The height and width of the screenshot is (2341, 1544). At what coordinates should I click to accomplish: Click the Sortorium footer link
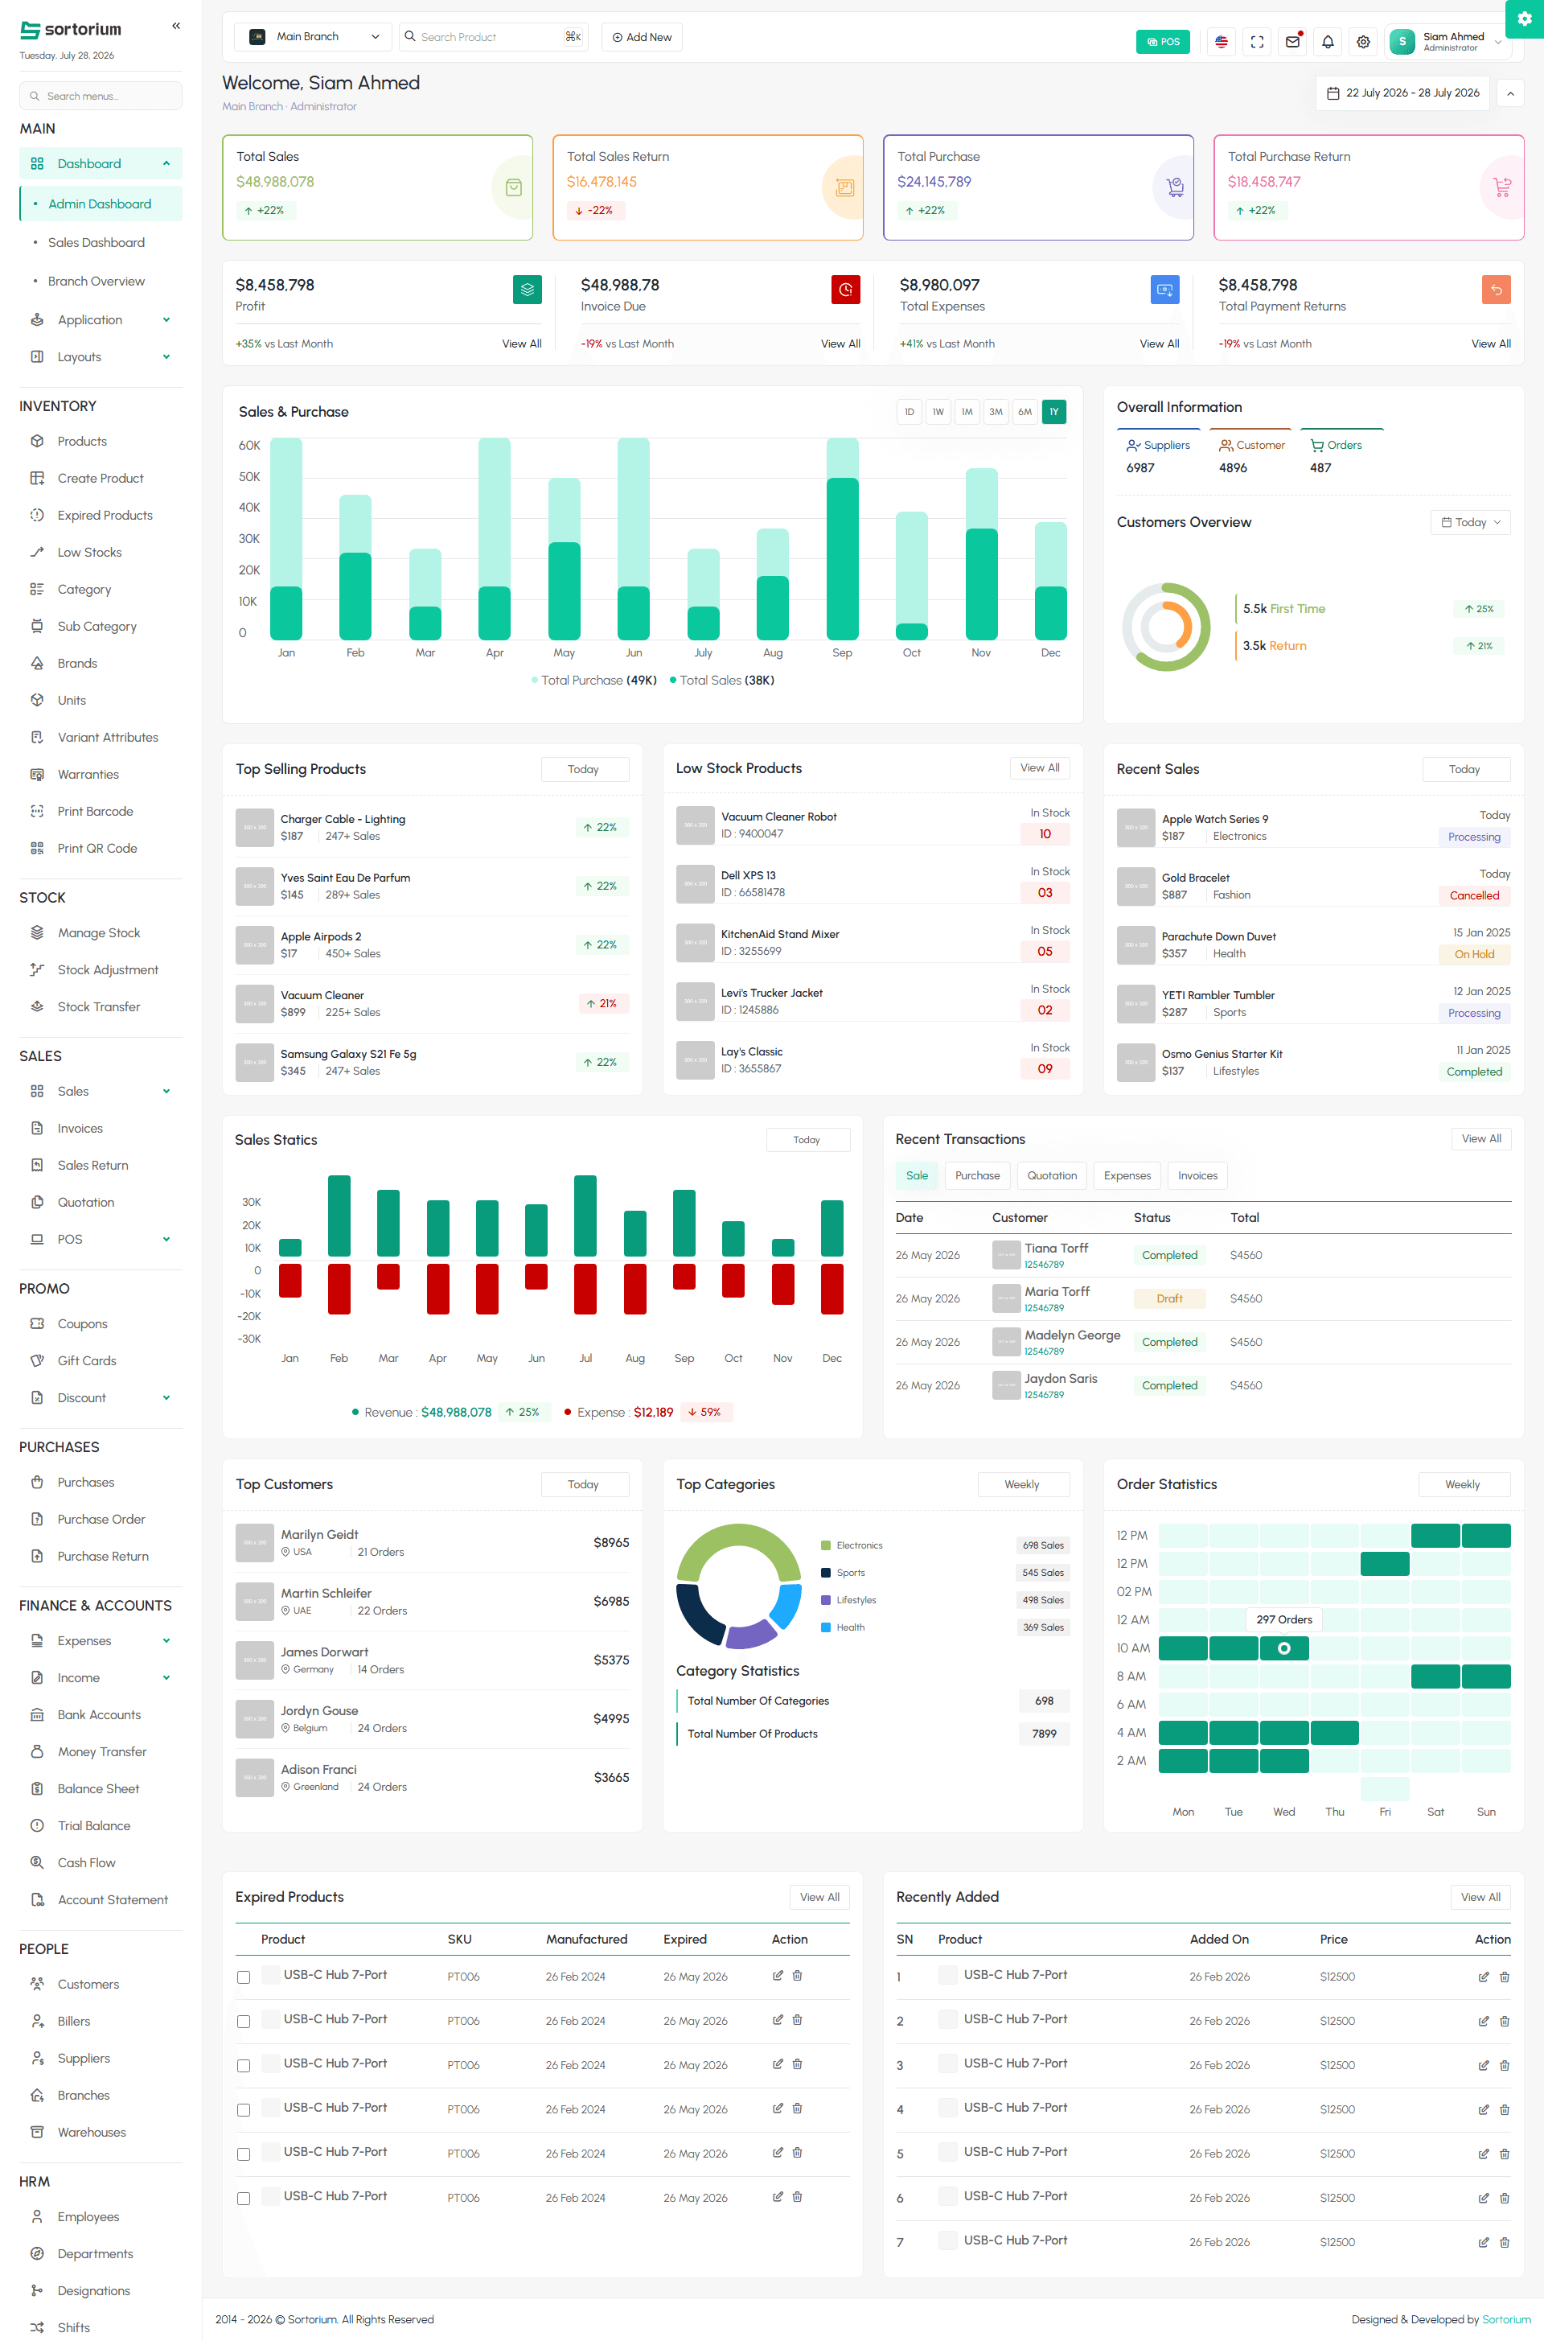point(1505,2319)
